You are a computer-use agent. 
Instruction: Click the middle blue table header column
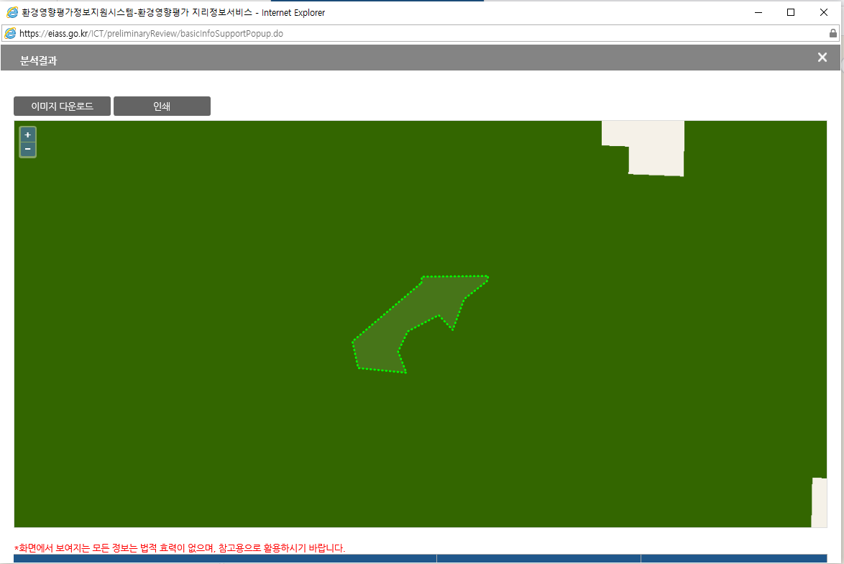538,558
